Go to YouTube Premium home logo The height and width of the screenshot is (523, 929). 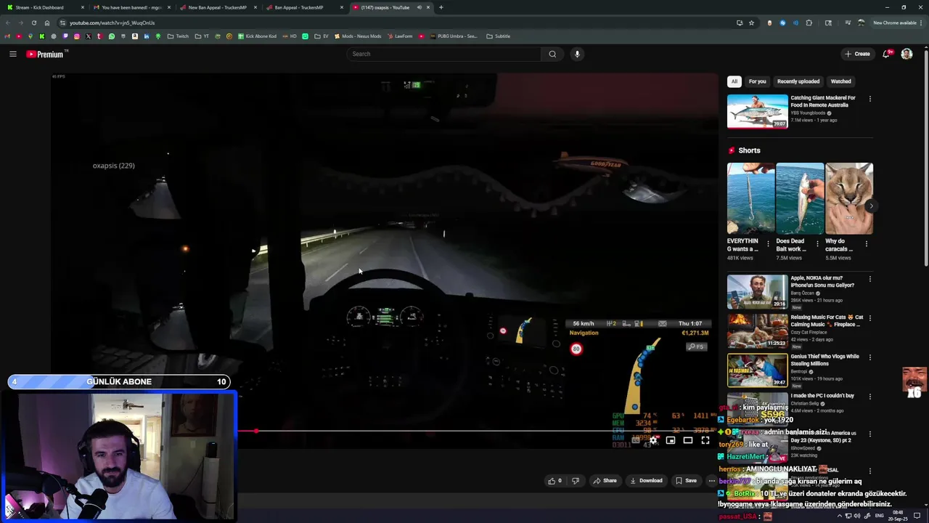45,54
